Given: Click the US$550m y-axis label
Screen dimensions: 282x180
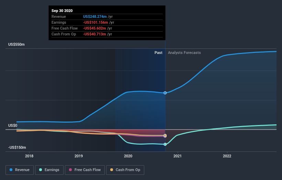Looking at the screenshot, I should coord(16,44).
